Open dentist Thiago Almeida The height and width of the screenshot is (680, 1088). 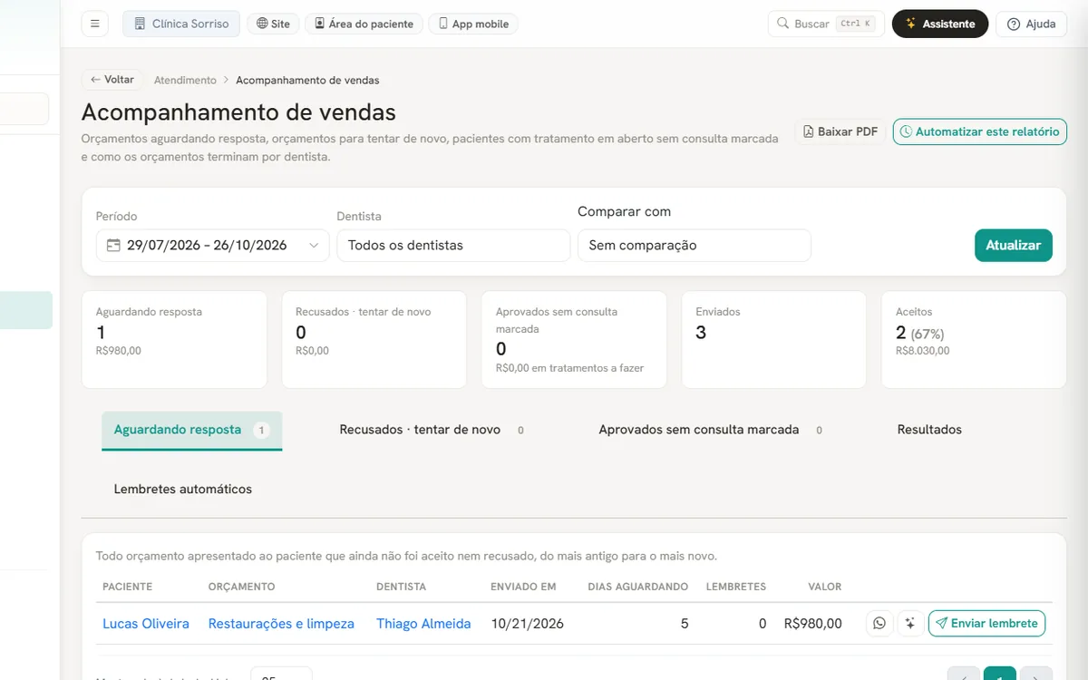423,623
